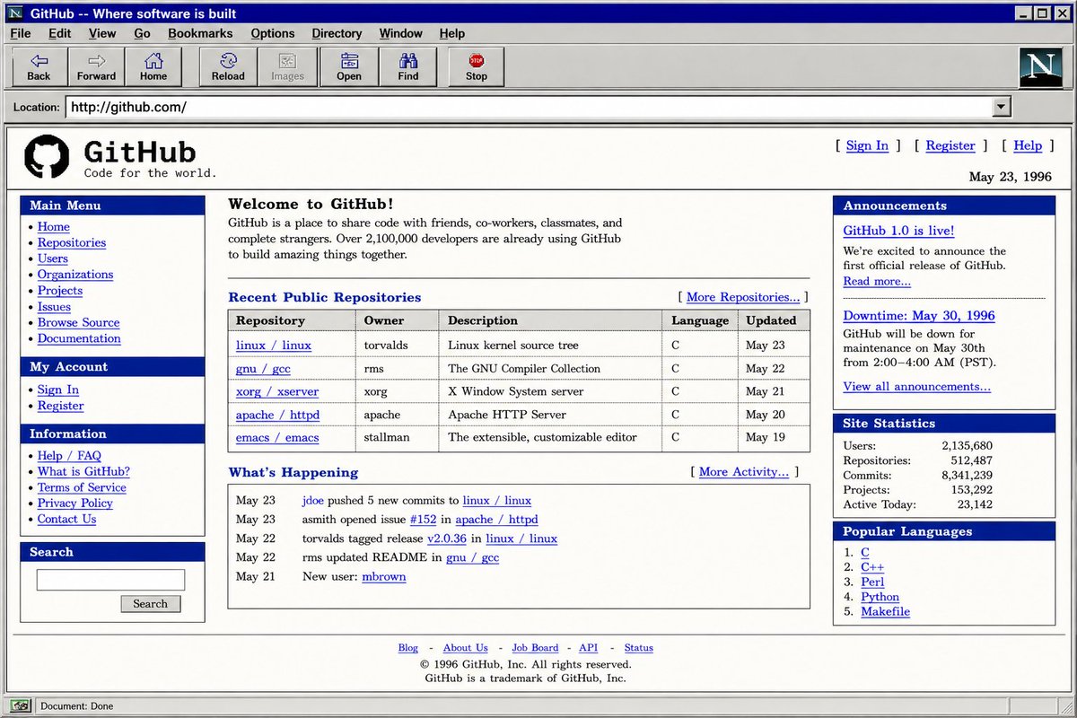Screen dimensions: 1077x718
Task: Open the Bookmarks menu
Action: click(x=200, y=33)
